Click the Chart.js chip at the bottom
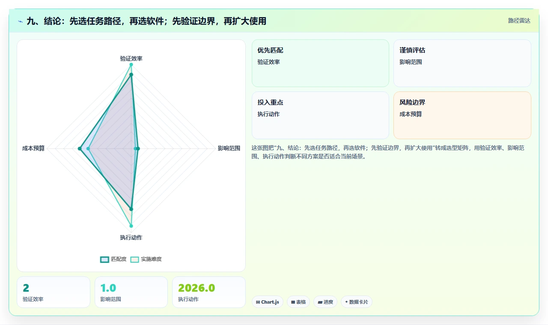Screen dimensions: 548x325 [267, 302]
